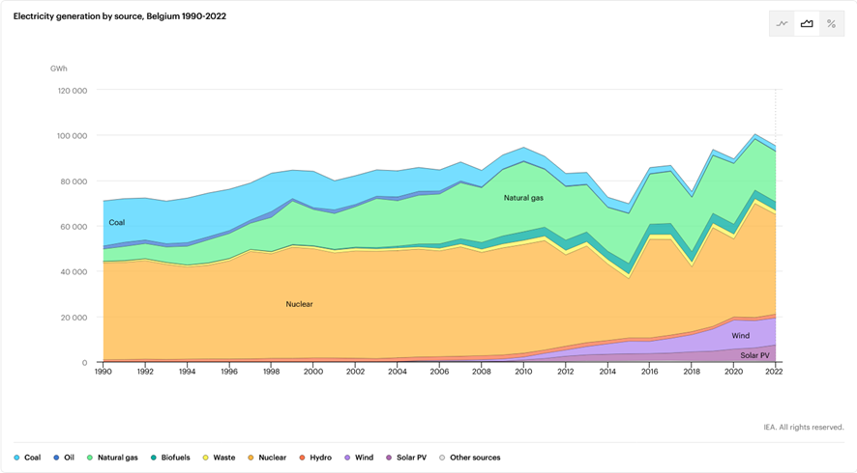This screenshot has height=473, width=857.
Task: Toggle Solar PV legend entry
Action: [x=406, y=458]
